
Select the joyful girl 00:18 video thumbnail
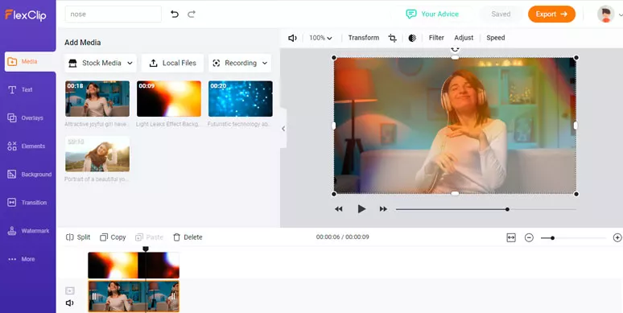[x=97, y=99]
